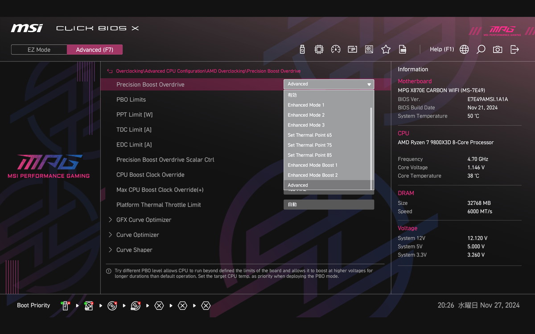Click Boot Priority label

(x=33, y=305)
